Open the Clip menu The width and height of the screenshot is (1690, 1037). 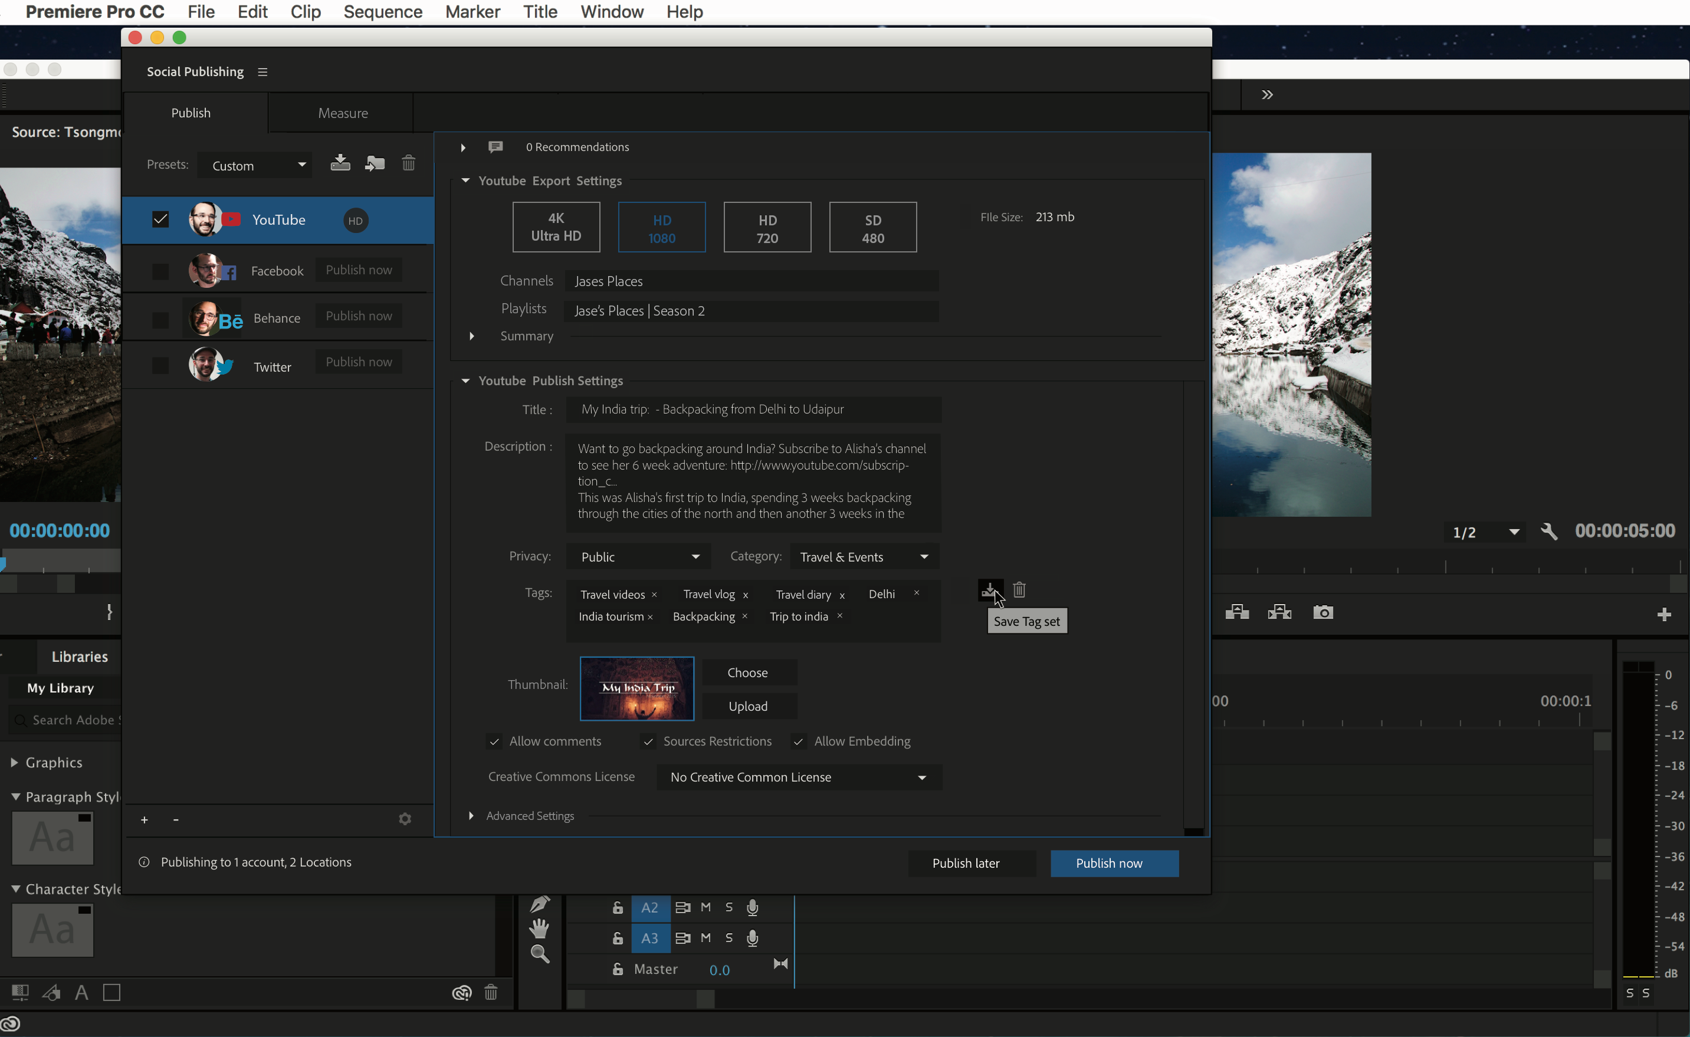pyautogui.click(x=305, y=12)
